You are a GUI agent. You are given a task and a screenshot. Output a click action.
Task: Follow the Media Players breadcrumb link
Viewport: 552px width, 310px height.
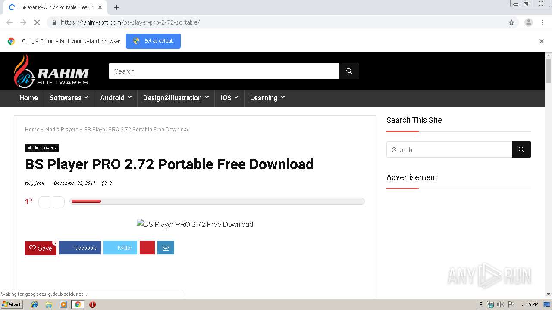[x=62, y=130]
